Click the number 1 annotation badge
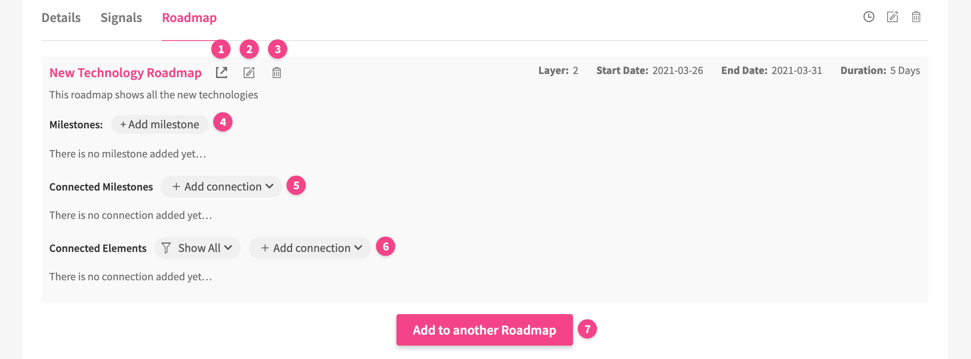The height and width of the screenshot is (359, 971). tap(221, 49)
